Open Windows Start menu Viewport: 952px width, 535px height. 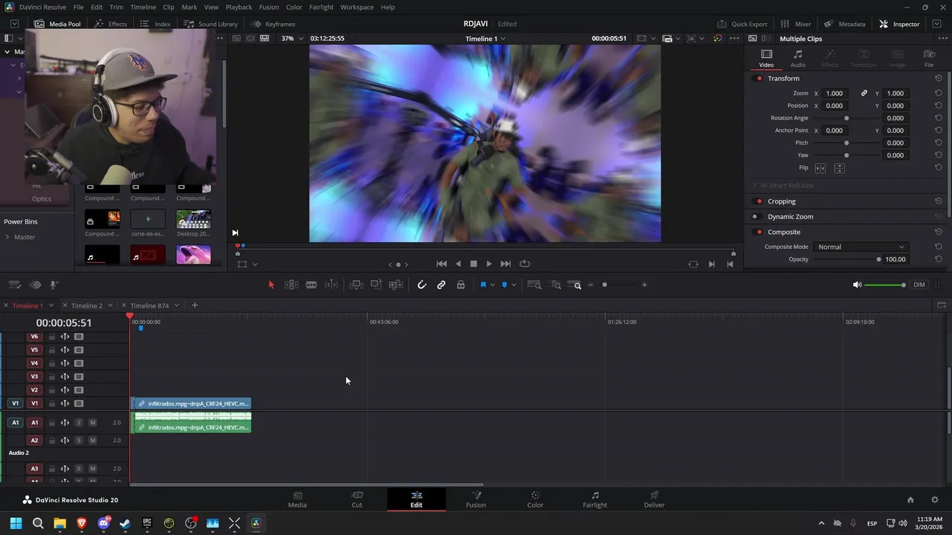tap(16, 523)
